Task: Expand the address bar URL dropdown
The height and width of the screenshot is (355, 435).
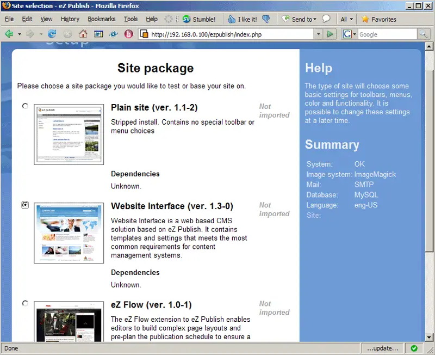Action: pos(318,34)
